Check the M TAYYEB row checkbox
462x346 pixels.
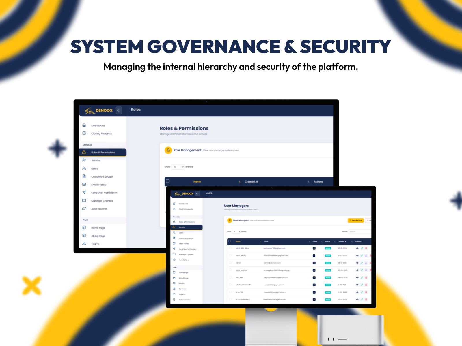pyautogui.click(x=230, y=292)
